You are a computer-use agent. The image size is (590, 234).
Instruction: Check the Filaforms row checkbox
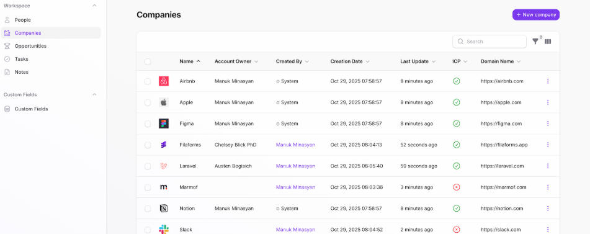click(x=148, y=145)
